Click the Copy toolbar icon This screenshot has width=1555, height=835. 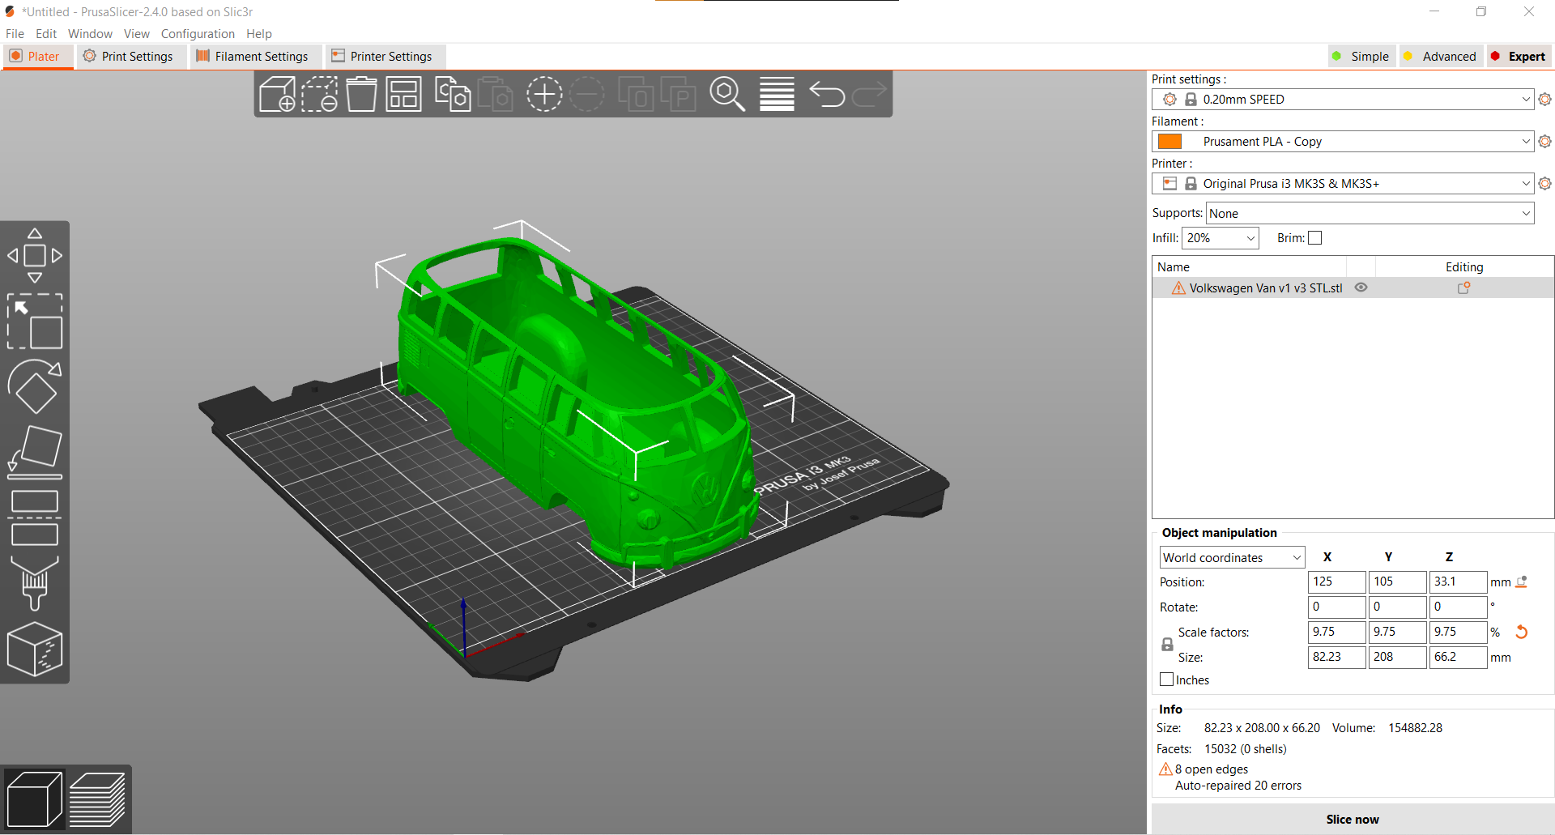point(453,95)
